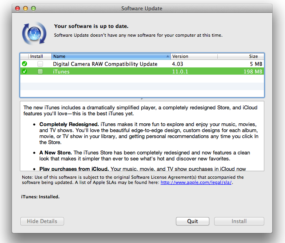
Task: Toggle install checkbox for Digital Camera RAW update
Action: coord(40,64)
